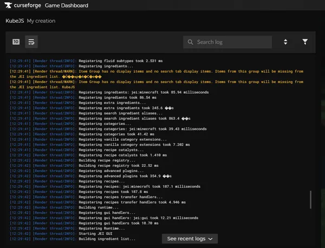The width and height of the screenshot is (325, 248).
Task: Click the log vertical scrollbar thumb
Action: (310, 200)
